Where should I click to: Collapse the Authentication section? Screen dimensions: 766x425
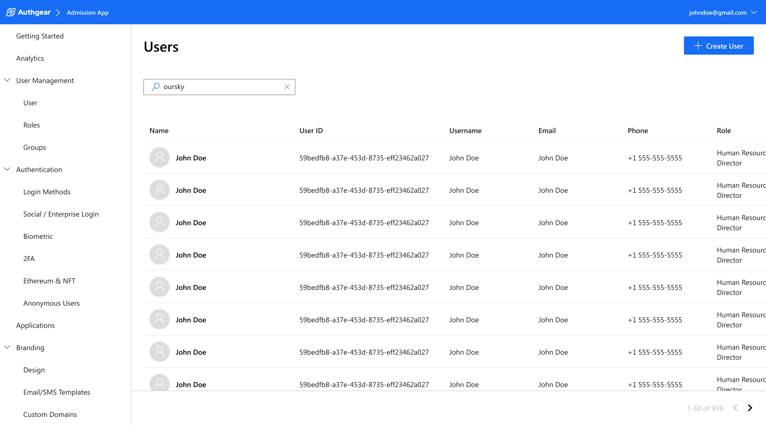click(7, 169)
